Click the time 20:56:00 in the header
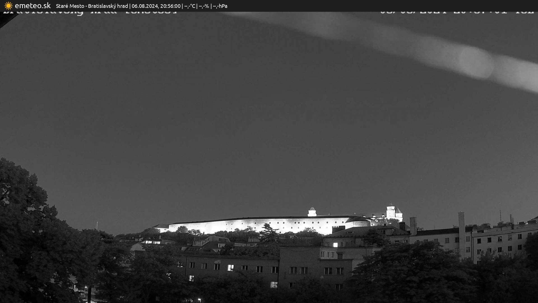The height and width of the screenshot is (303, 538). point(170,6)
